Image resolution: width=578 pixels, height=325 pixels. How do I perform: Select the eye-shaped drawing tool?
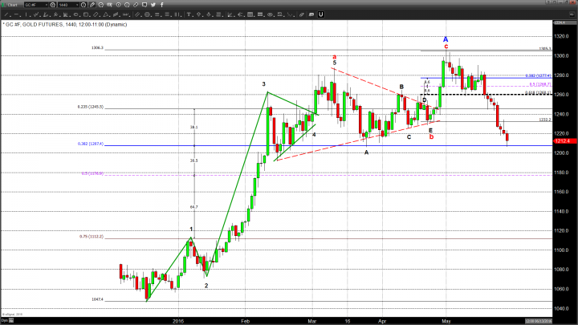click(x=271, y=14)
